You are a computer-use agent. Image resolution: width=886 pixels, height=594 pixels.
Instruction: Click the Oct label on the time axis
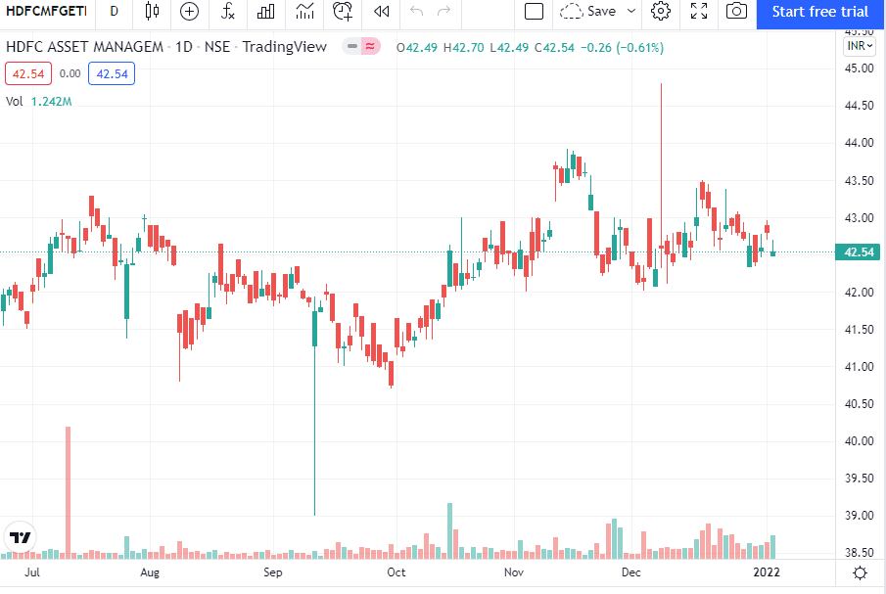pyautogui.click(x=396, y=572)
